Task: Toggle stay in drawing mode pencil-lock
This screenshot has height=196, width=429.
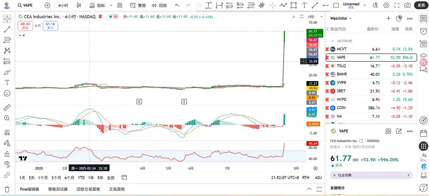Action: point(7,143)
